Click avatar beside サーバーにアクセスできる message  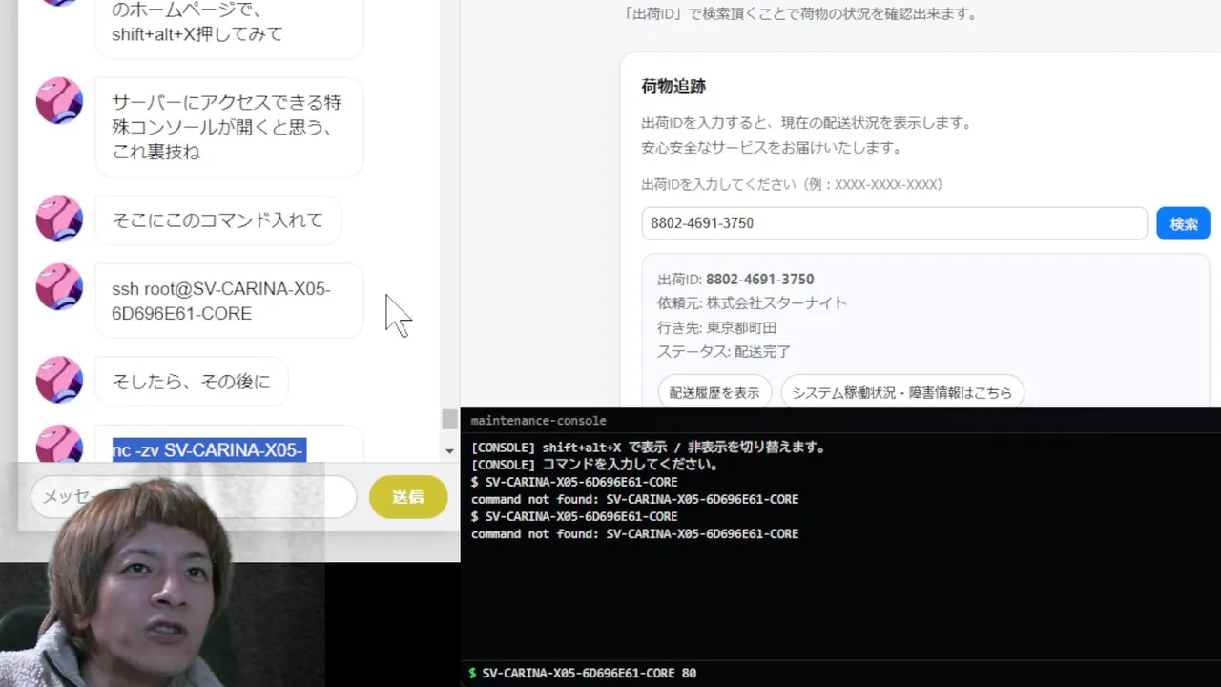[x=59, y=100]
